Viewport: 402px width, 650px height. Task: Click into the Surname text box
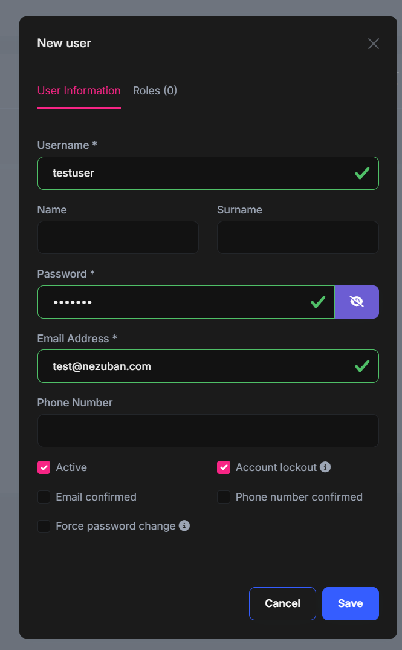click(x=297, y=237)
